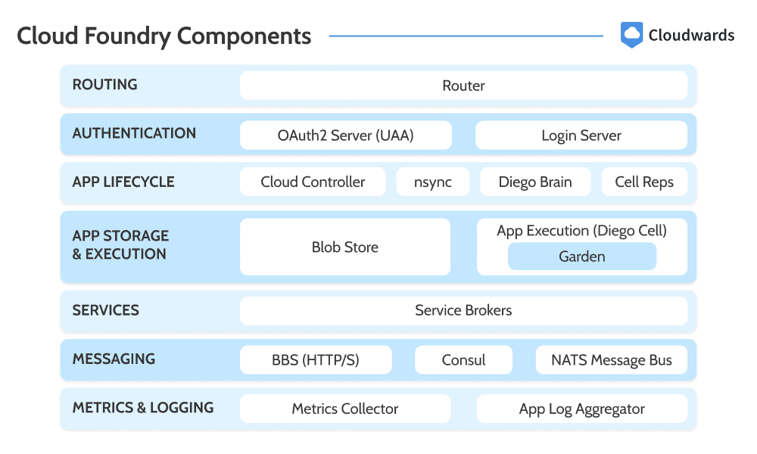
Task: Click the Blob Store box
Action: pyautogui.click(x=345, y=247)
